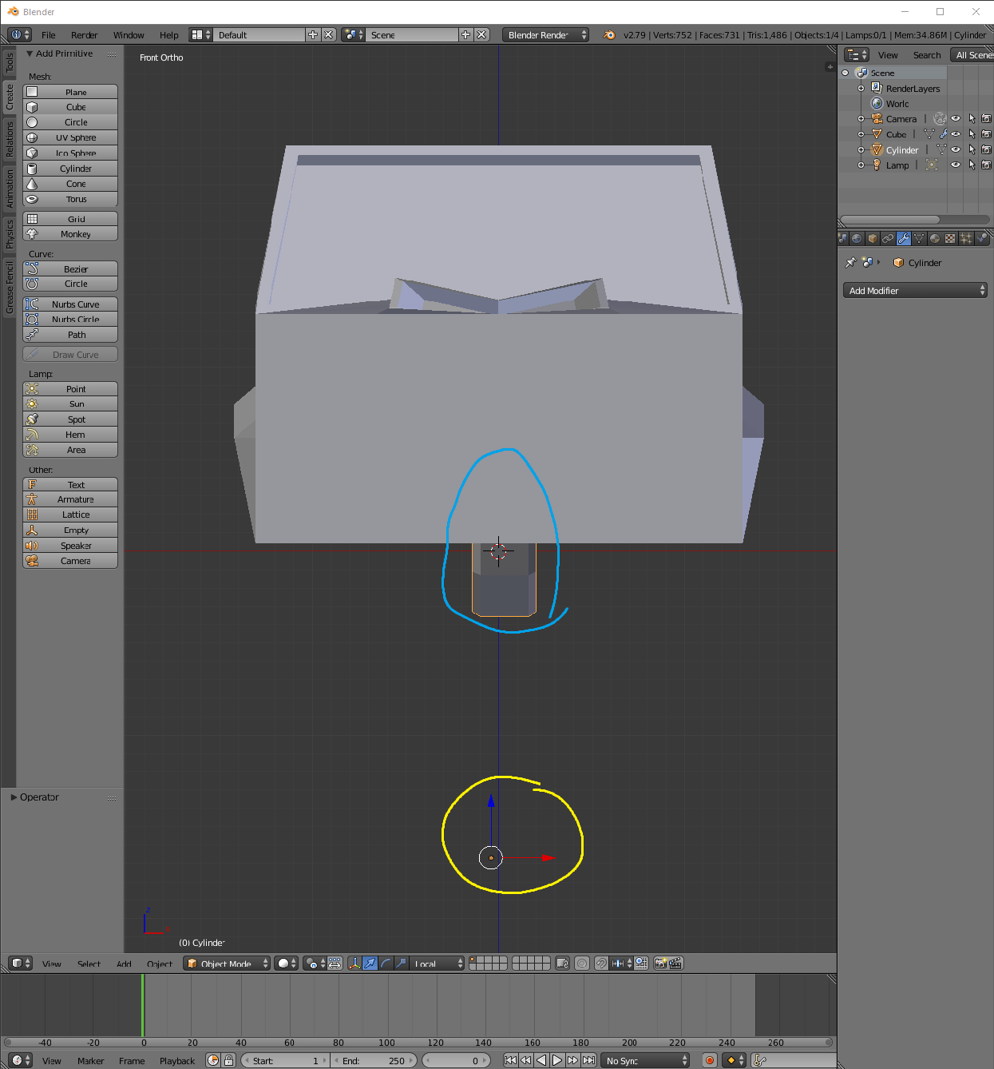Open the Modifiers properties tab (wrench)
994x1069 pixels.
click(x=903, y=238)
